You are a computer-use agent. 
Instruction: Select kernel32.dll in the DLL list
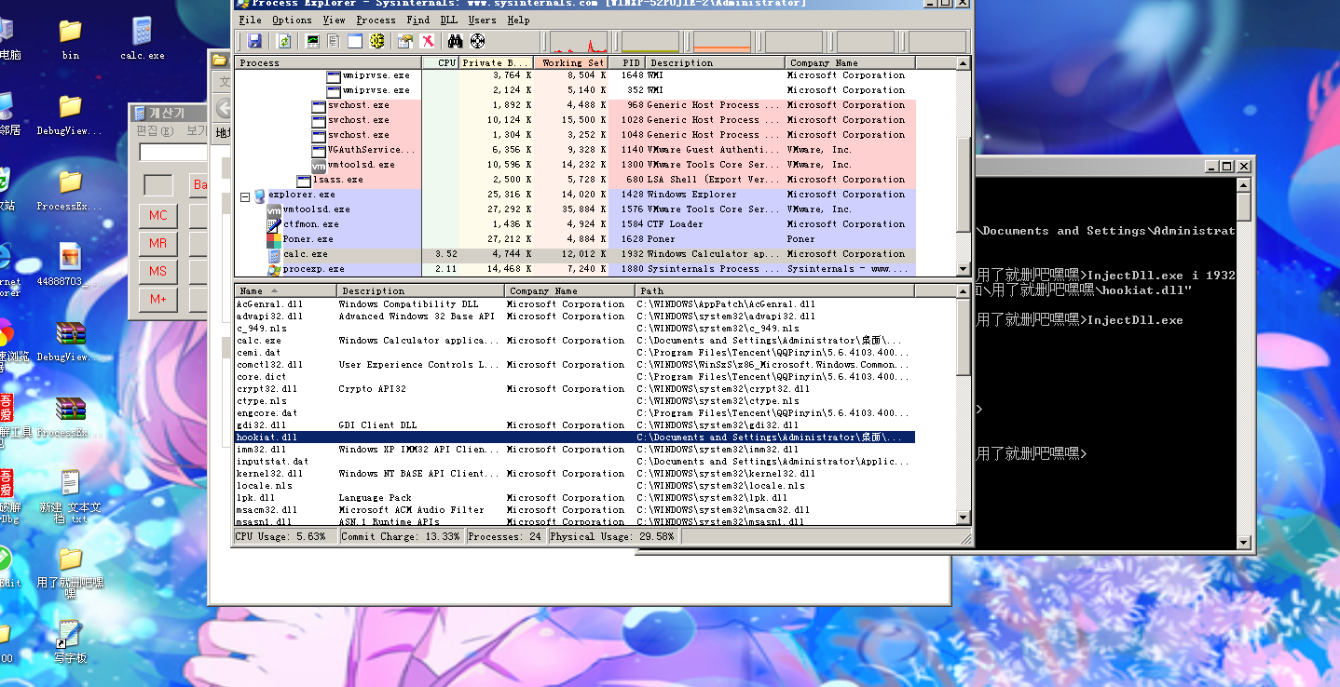[575, 473]
